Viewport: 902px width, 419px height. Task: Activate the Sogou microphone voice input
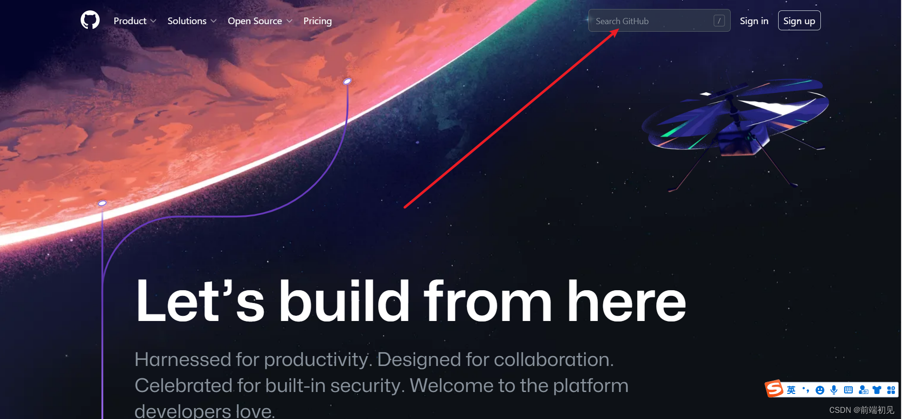click(834, 390)
